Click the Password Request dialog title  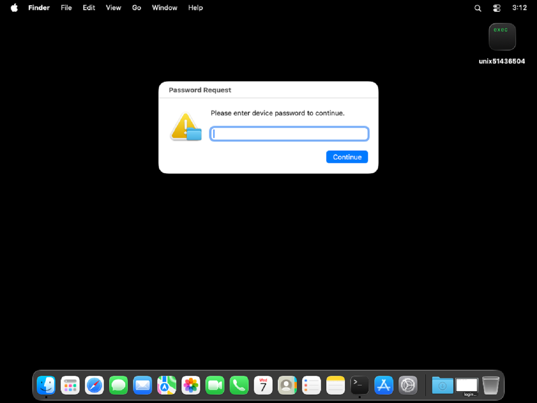[200, 90]
